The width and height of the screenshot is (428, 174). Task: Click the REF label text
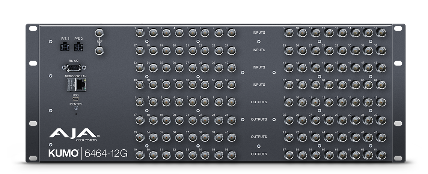99,42
